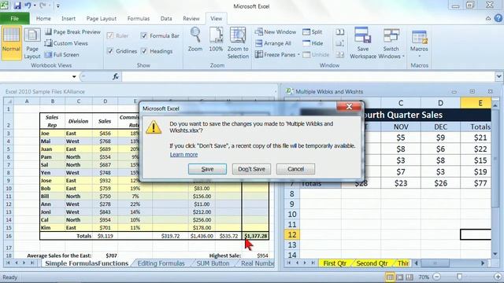This screenshot has height=283, width=504.
Task: Open the Name Box dropdown arrow
Action: click(x=74, y=77)
